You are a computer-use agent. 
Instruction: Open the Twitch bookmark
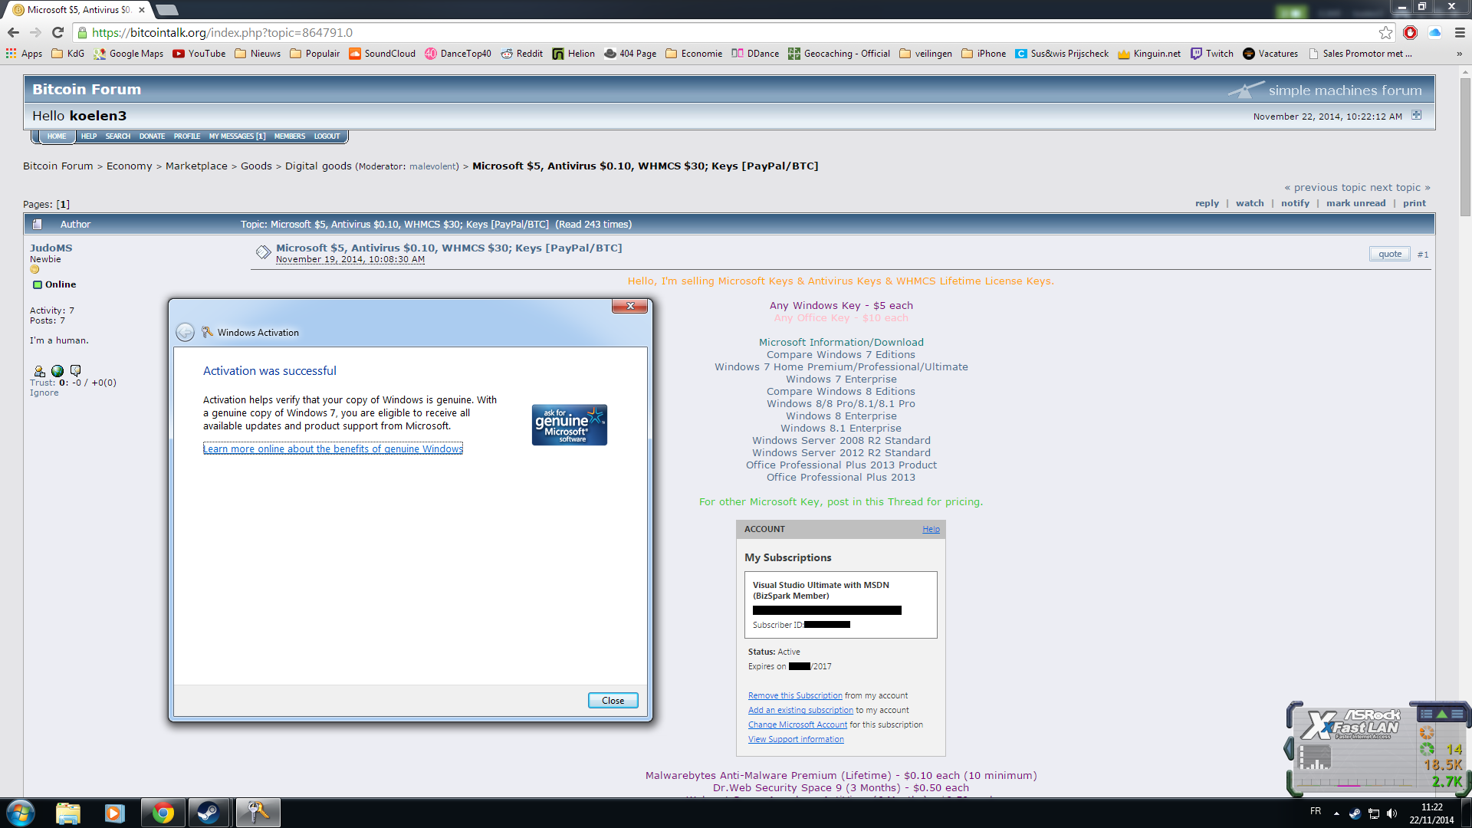click(x=1212, y=54)
